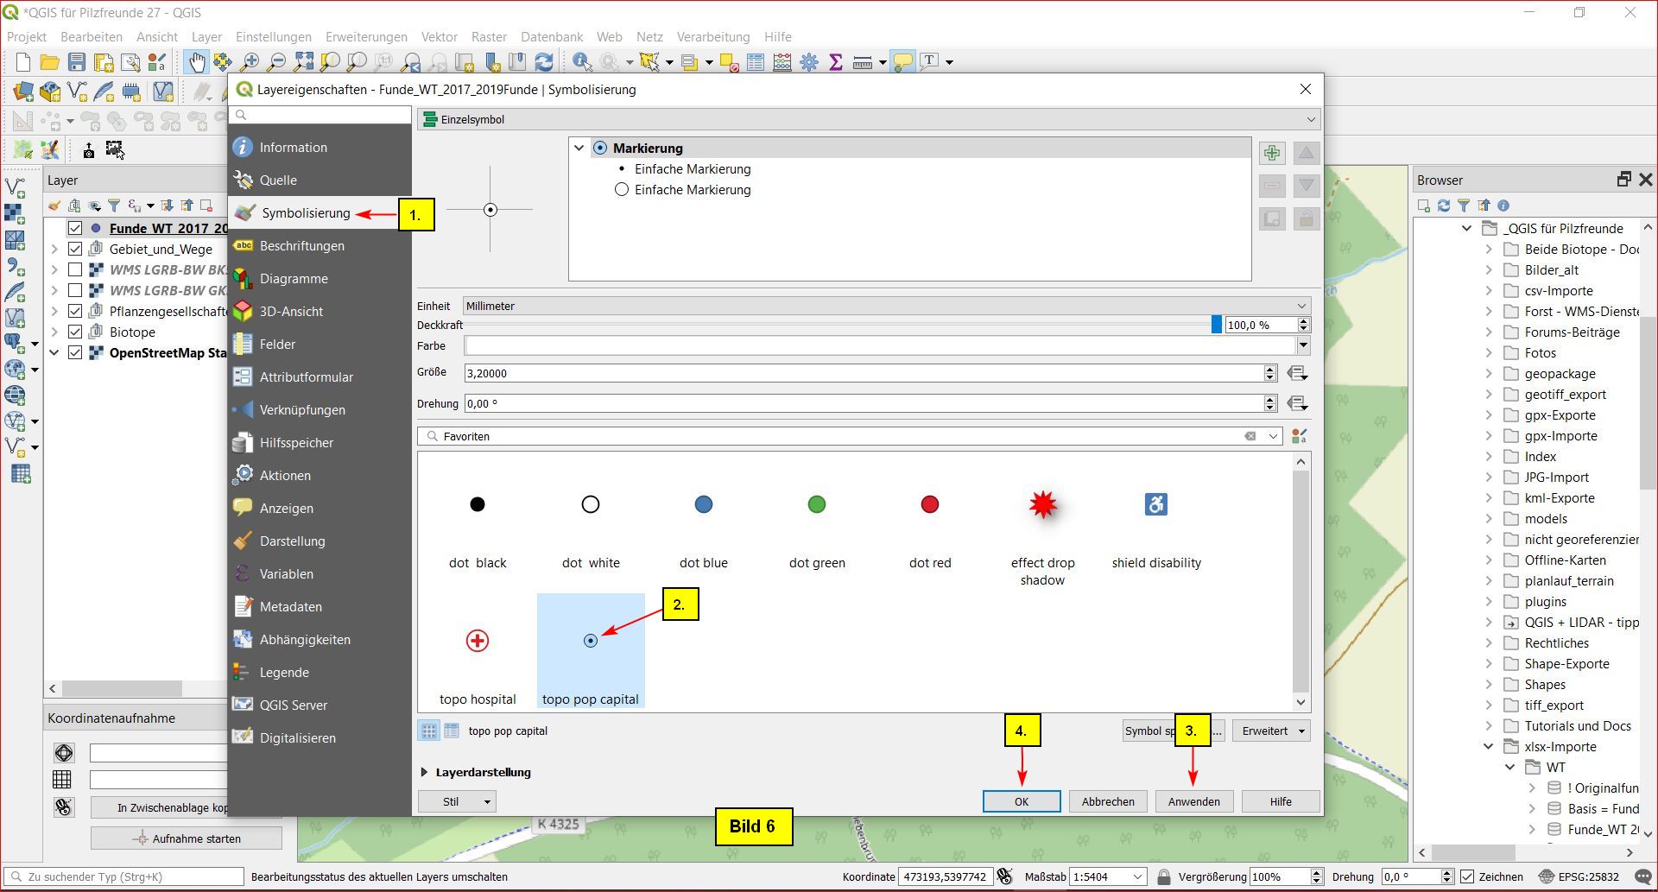Add a symbol layer with green plus
Image resolution: width=1658 pixels, height=892 pixels.
coord(1271,154)
